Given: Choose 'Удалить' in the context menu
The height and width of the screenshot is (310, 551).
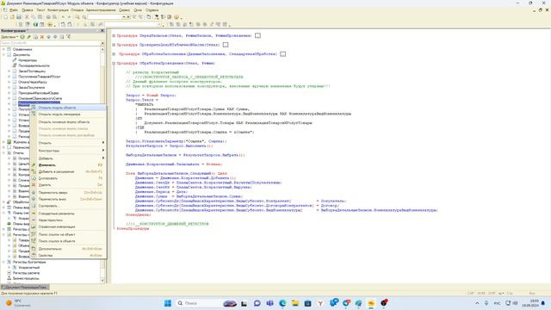Looking at the screenshot, I should 69,185.
